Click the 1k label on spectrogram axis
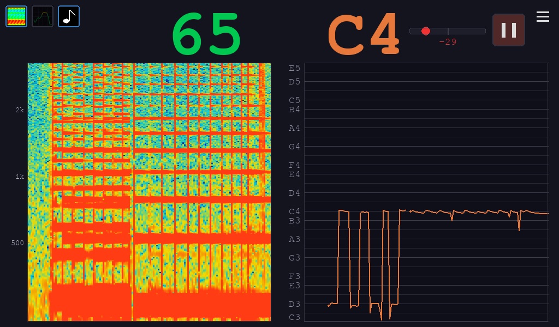559x327 pixels. pyautogui.click(x=20, y=177)
